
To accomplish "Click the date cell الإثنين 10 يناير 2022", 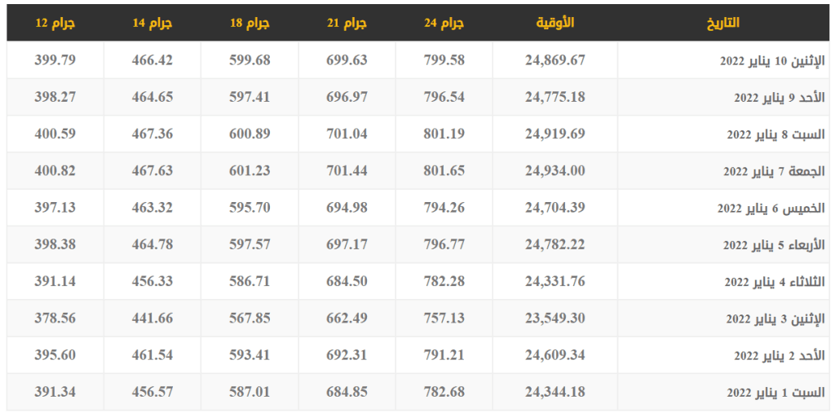I will (771, 61).
